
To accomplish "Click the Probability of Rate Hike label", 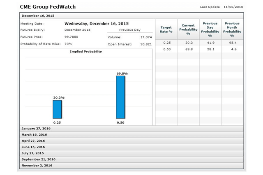I will [x=40, y=44].
